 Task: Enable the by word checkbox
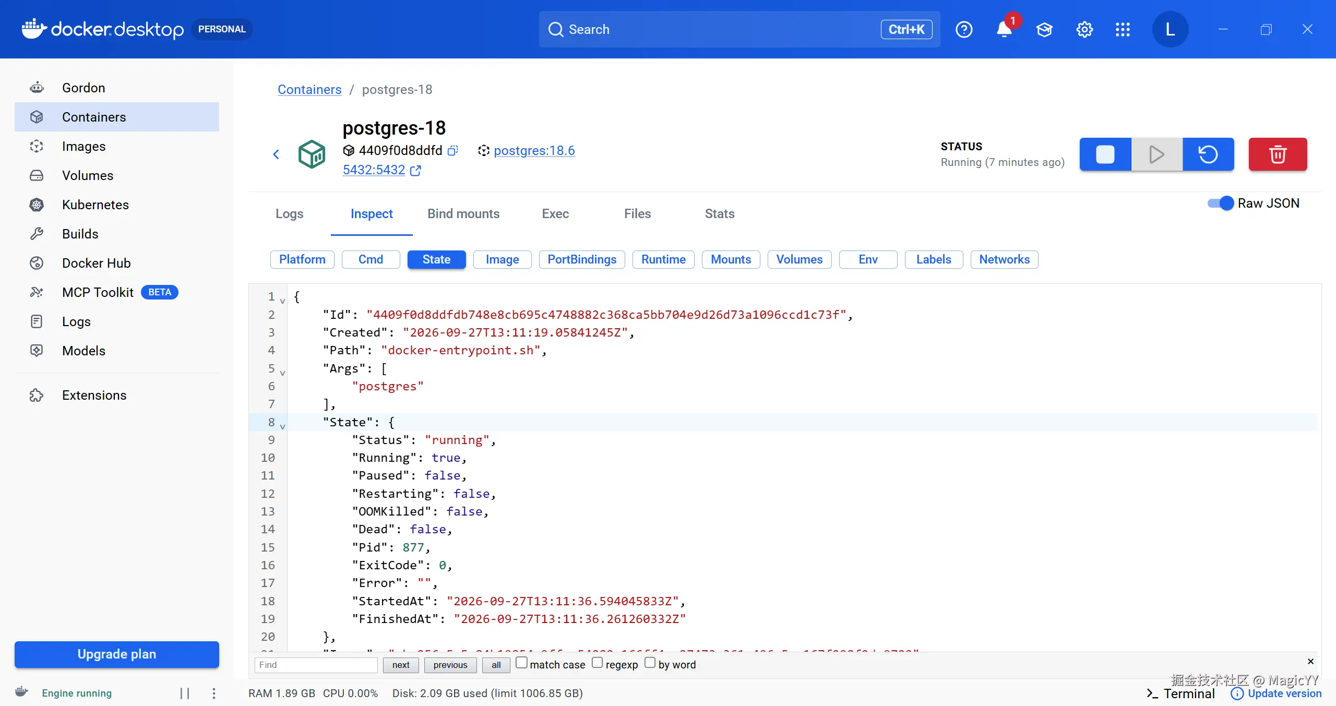pos(650,663)
